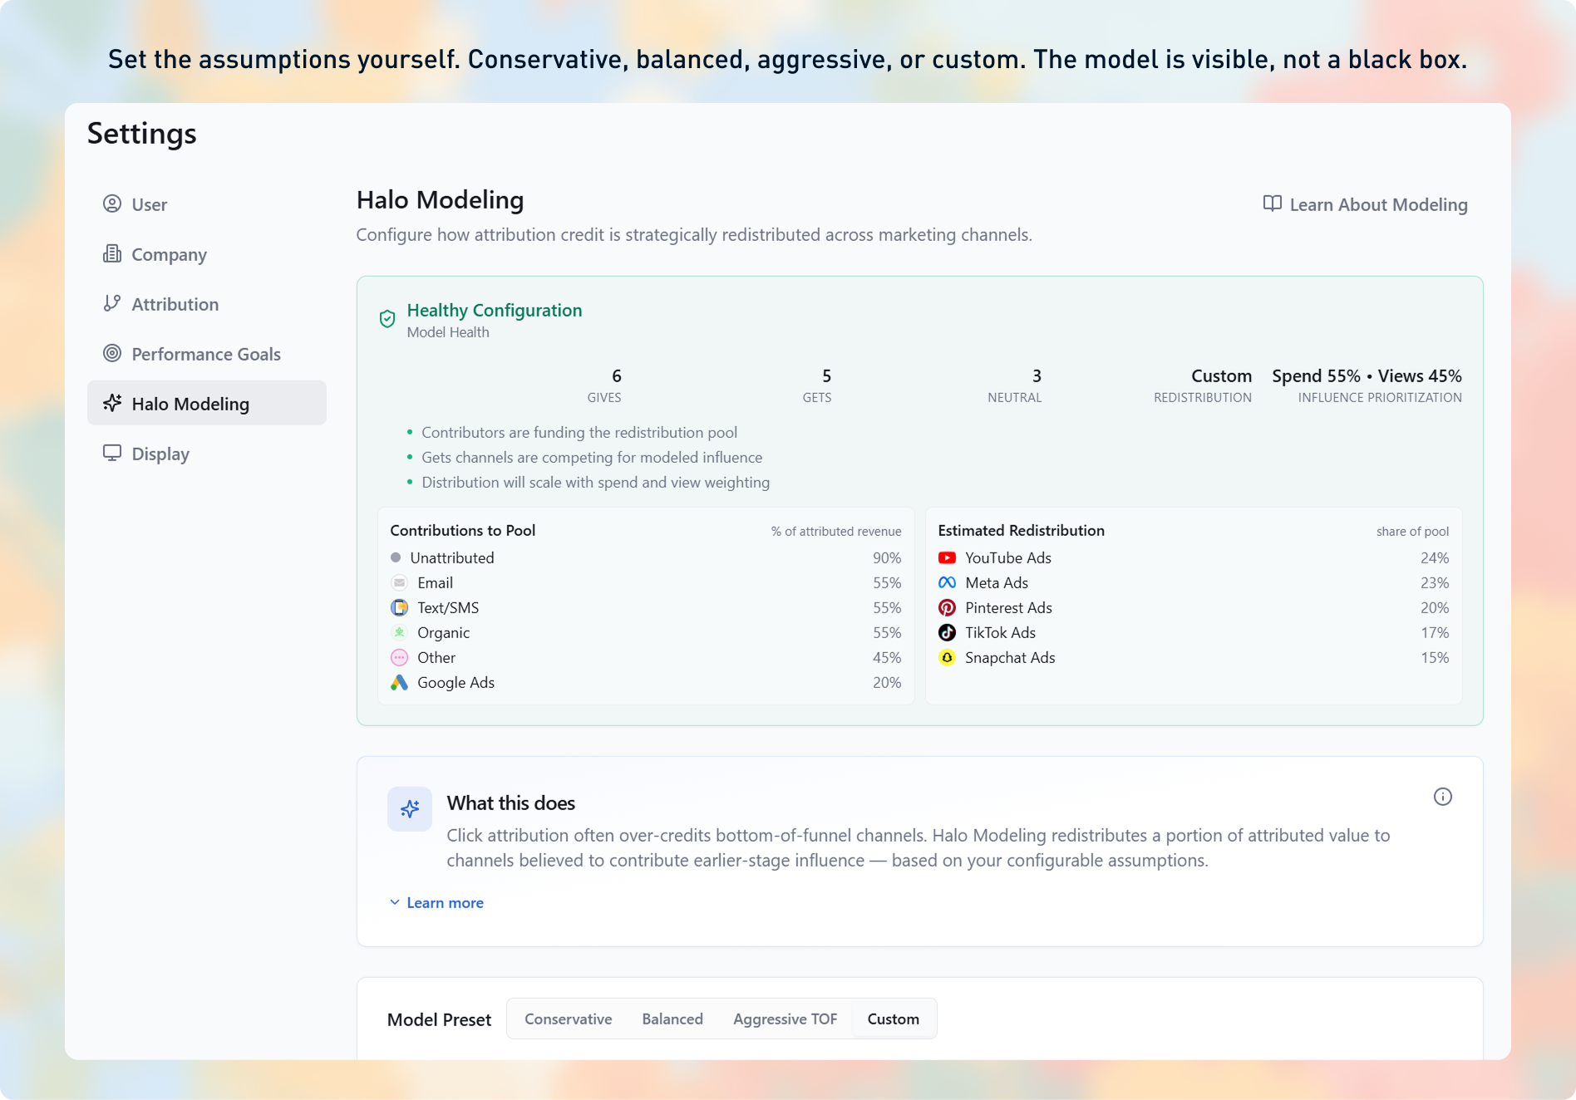Click the Other 45% value
This screenshot has width=1576, height=1100.
[x=887, y=657]
